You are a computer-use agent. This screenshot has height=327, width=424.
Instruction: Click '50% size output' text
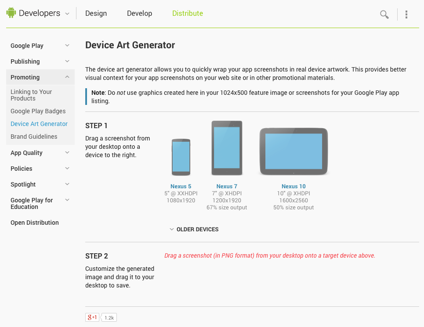pyautogui.click(x=294, y=207)
